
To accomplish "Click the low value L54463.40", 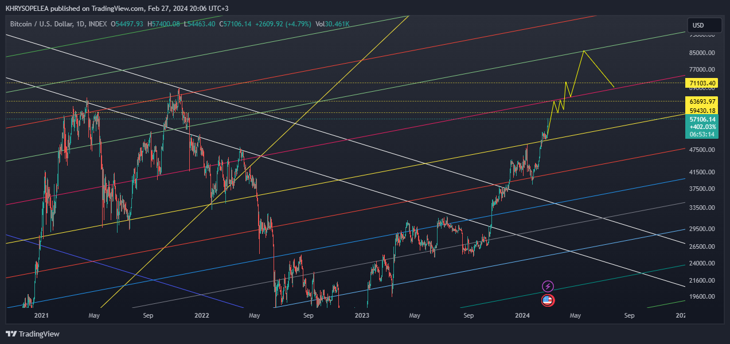I will [200, 24].
